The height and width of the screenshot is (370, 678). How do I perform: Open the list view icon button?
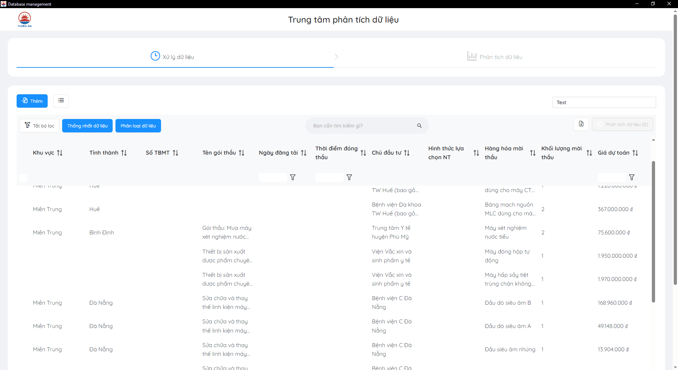pos(61,101)
